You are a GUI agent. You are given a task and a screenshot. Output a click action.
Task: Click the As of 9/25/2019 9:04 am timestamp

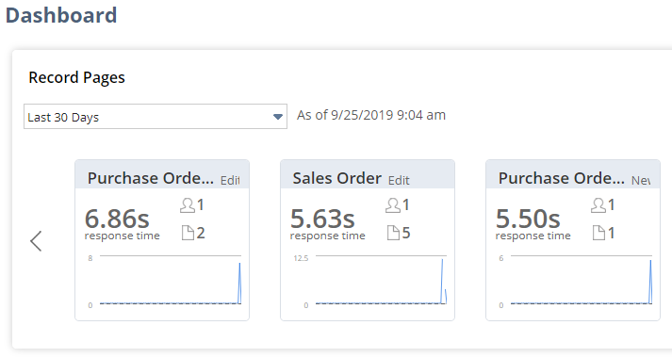[x=371, y=115]
